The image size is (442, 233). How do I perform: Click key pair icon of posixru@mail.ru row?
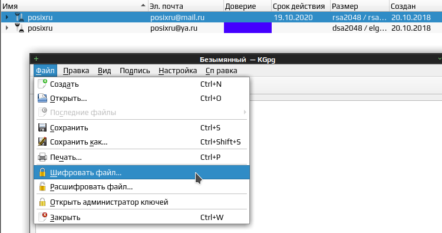(x=19, y=17)
